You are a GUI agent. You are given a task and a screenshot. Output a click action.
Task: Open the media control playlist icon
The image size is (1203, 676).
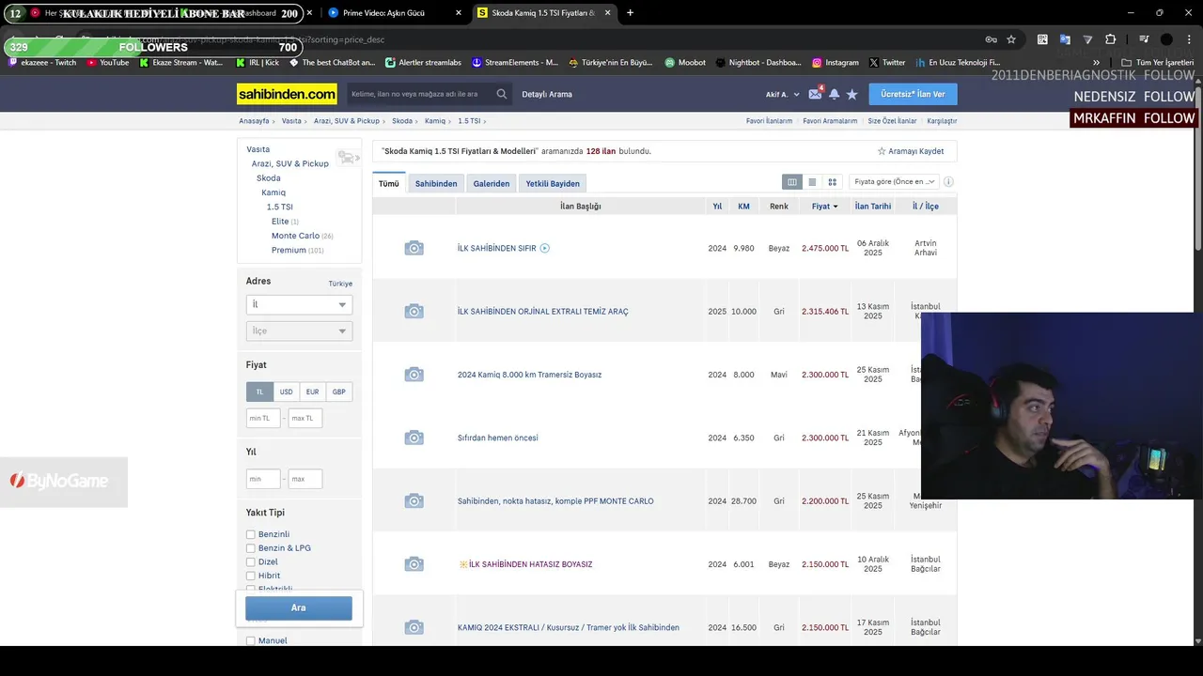point(1144,39)
